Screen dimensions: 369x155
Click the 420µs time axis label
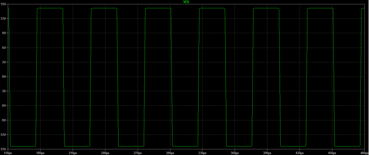pos(299,152)
